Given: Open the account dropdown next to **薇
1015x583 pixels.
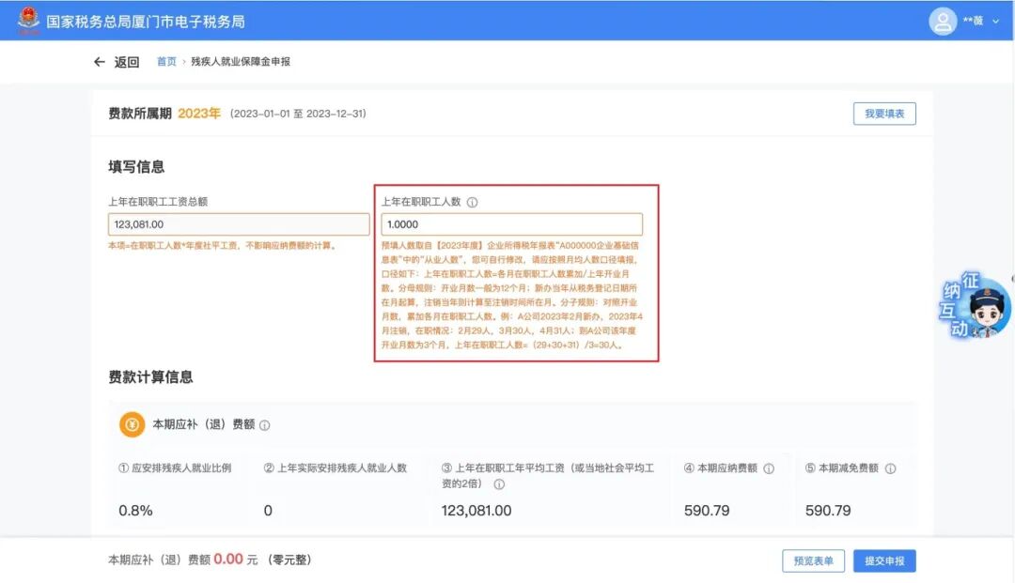Looking at the screenshot, I should 994,21.
